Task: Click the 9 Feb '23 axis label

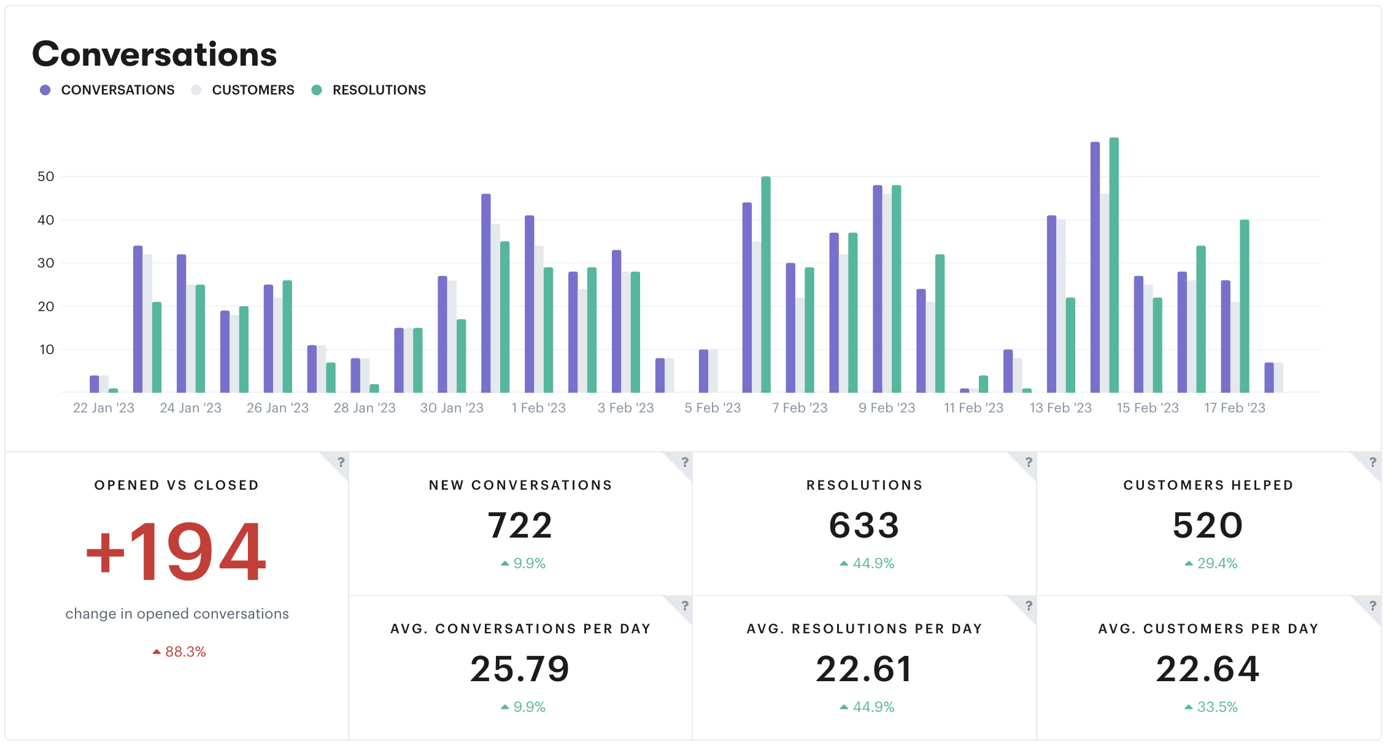Action: pyautogui.click(x=887, y=408)
